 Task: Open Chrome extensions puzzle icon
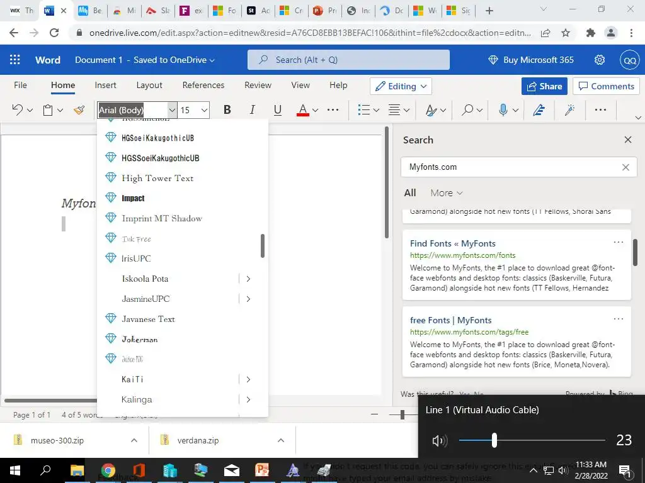(x=591, y=33)
